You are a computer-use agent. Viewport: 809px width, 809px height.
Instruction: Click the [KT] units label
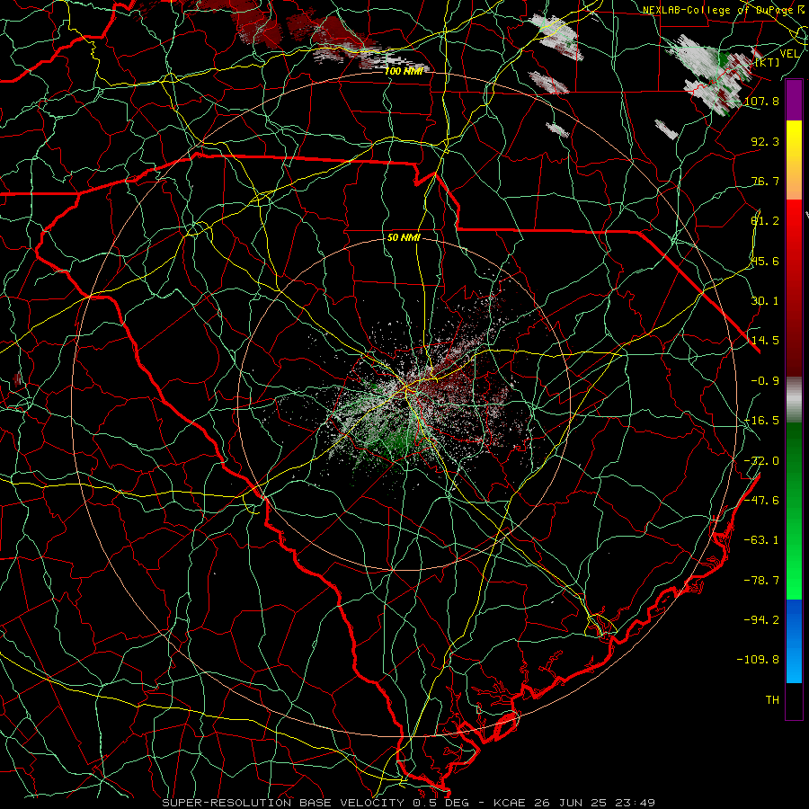pos(768,62)
